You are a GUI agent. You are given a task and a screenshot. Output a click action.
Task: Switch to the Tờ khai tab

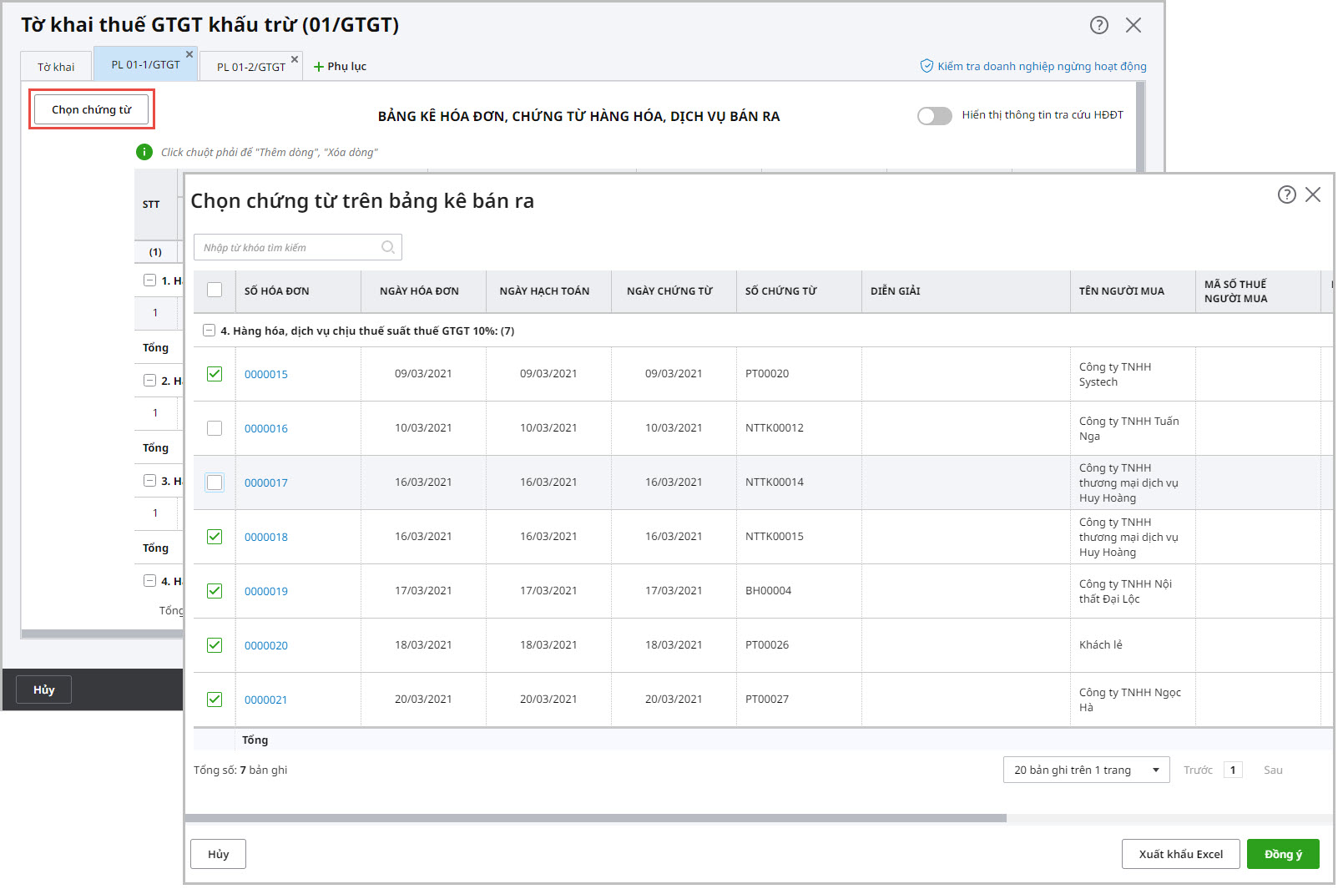(x=56, y=67)
